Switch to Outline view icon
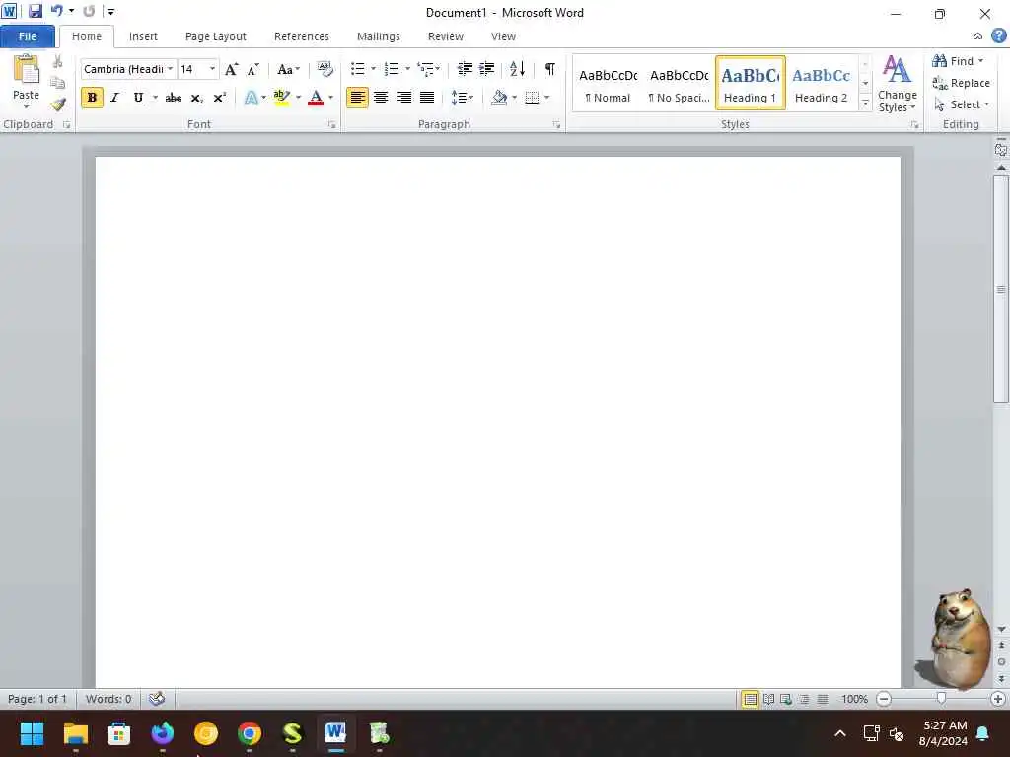Screen dimensions: 1010x757 [805, 699]
